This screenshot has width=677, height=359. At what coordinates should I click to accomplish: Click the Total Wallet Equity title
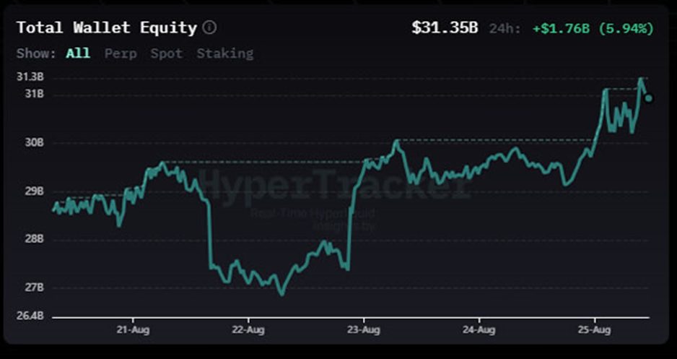tap(106, 28)
